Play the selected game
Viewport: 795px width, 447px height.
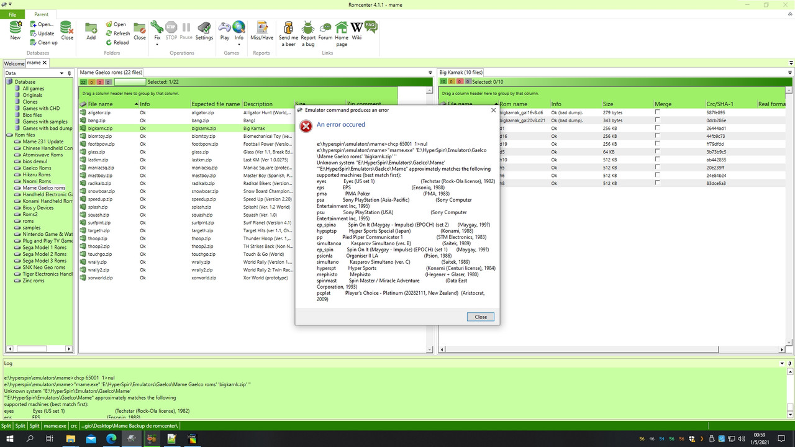point(225,30)
